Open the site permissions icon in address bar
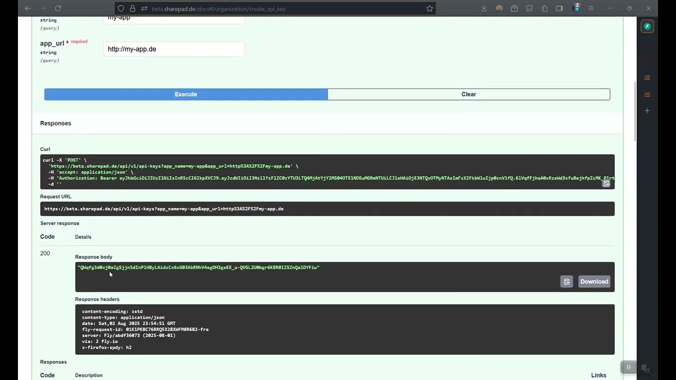The height and width of the screenshot is (380, 676). (x=144, y=8)
